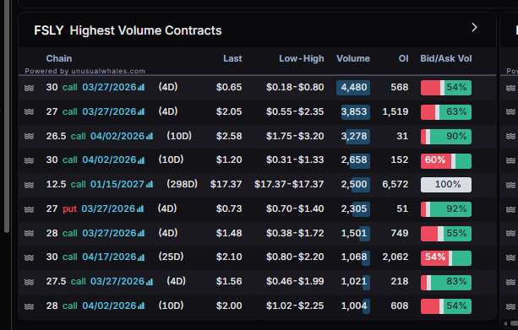Open chart icon beside 28 call 03/27/2026

coord(141,233)
